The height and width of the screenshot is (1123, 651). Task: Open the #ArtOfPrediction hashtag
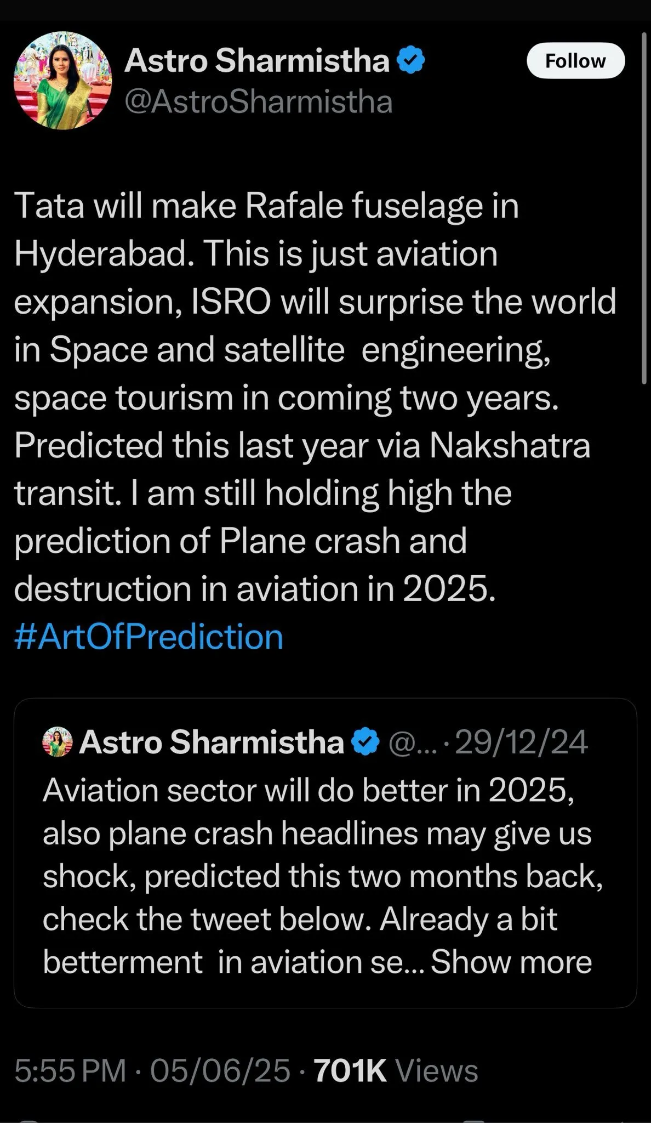coord(149,637)
